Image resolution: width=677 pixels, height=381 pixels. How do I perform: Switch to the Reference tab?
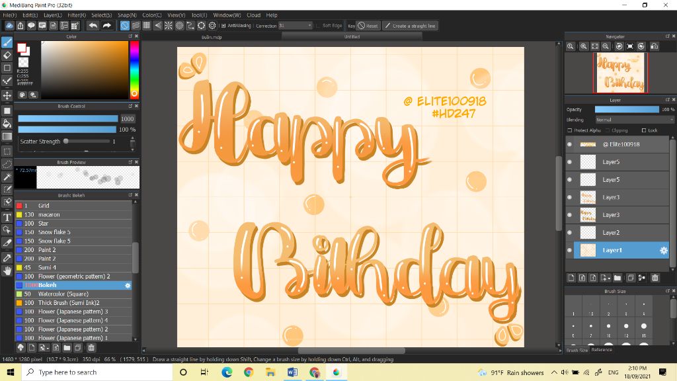coord(602,350)
